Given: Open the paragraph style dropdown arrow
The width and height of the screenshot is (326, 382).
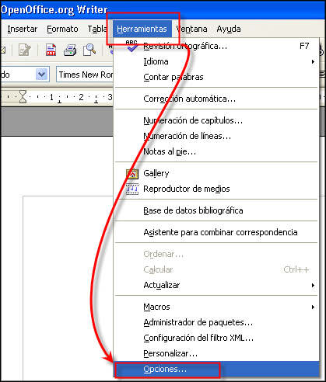Looking at the screenshot, I should pos(42,75).
